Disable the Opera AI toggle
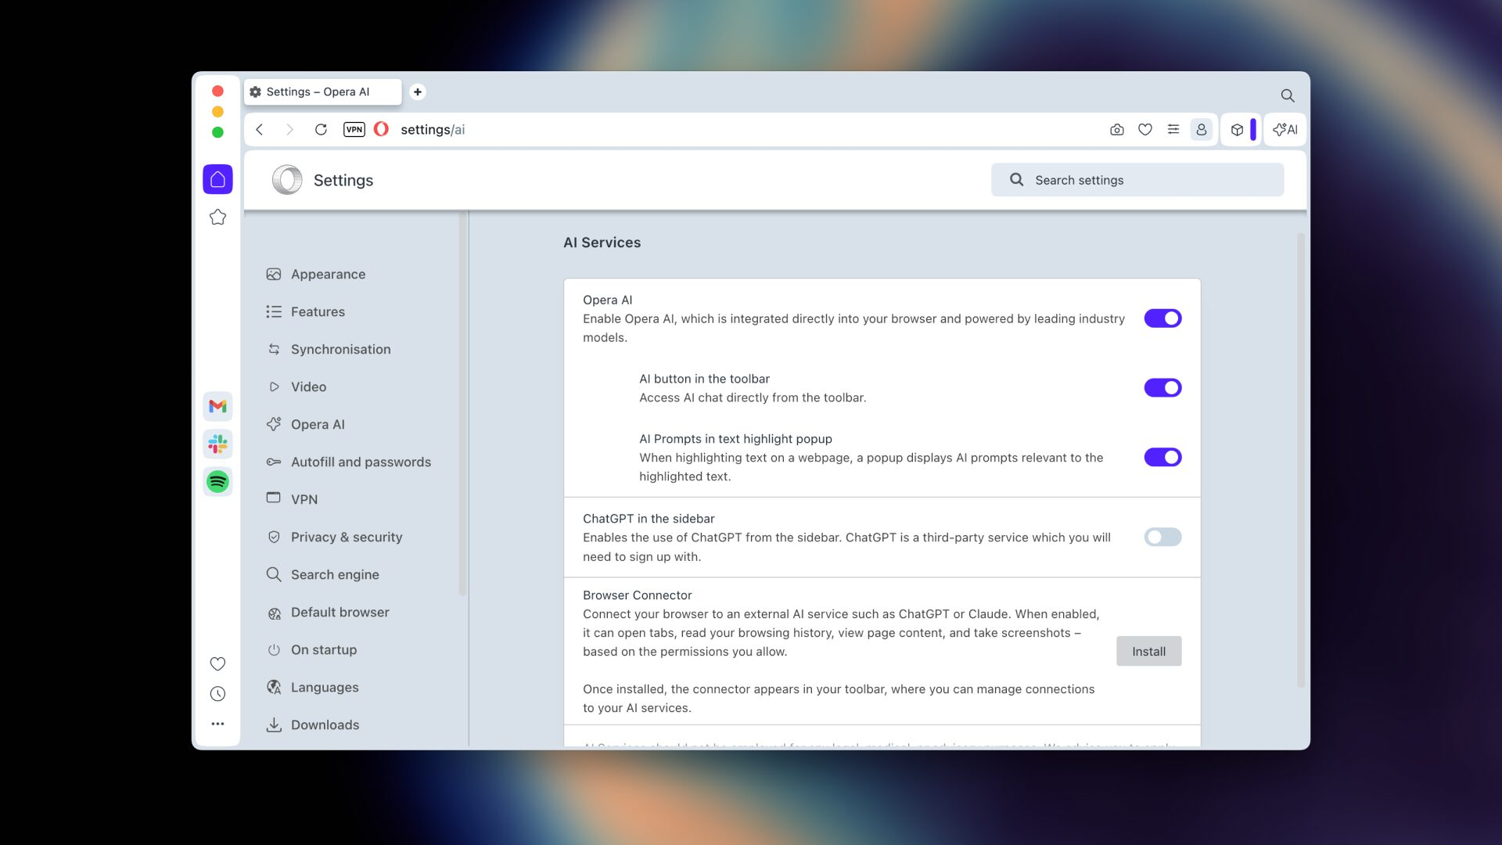The image size is (1502, 845). click(x=1162, y=318)
